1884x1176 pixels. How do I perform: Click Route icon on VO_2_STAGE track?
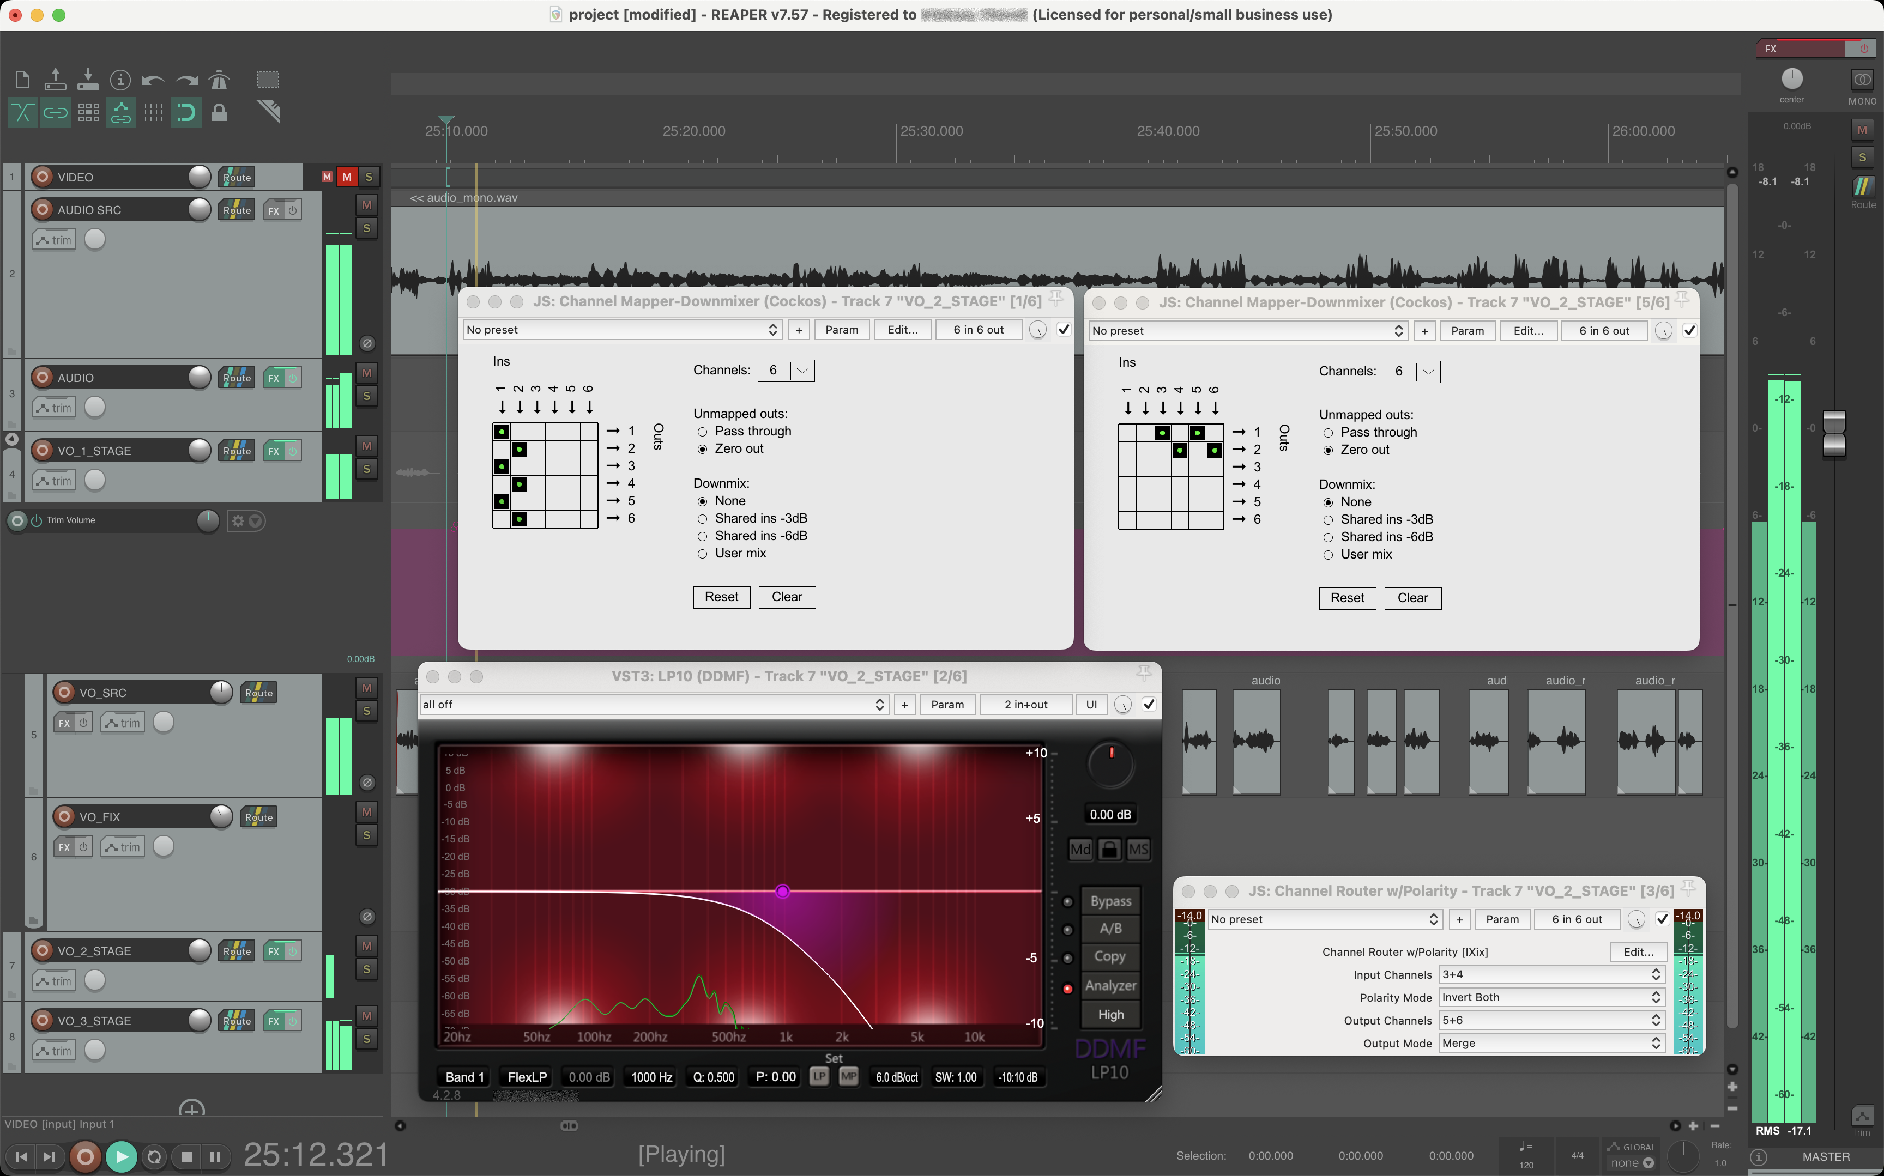click(x=237, y=951)
